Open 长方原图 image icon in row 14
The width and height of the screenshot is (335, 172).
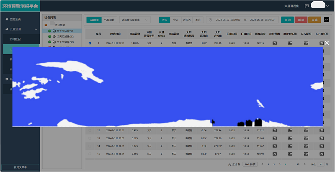(x=306, y=146)
